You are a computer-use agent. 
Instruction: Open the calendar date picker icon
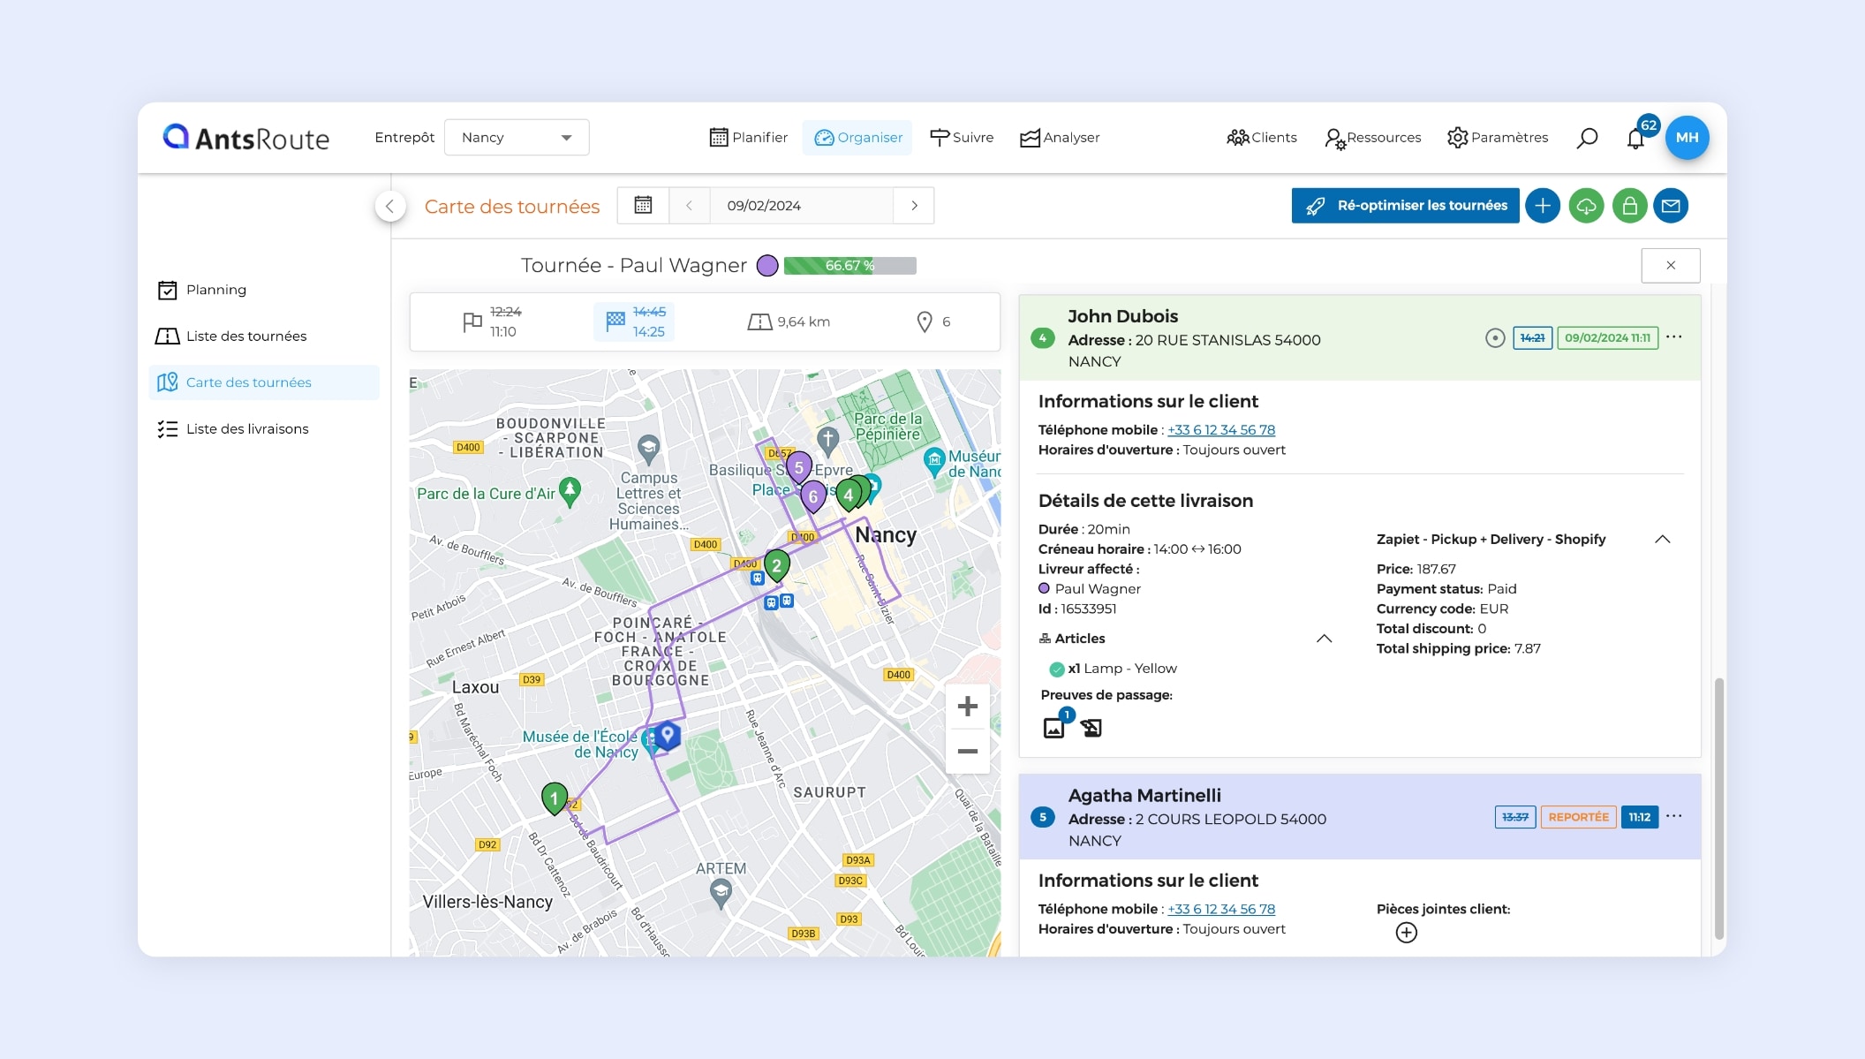(643, 206)
